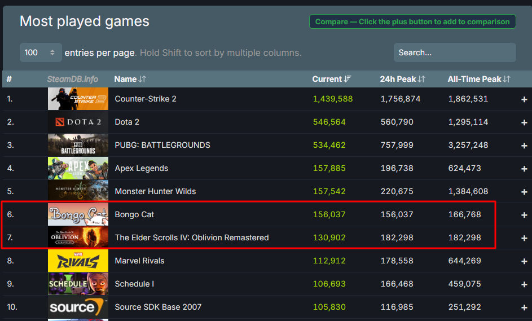The width and height of the screenshot is (532, 321).
Task: Add Source SDK Base 2007 to comparison
Action: (524, 307)
